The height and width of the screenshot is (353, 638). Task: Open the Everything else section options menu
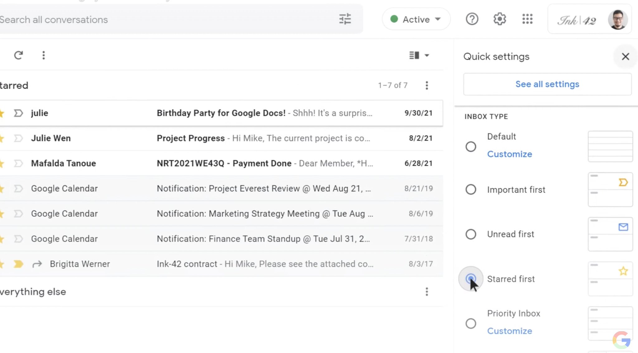pos(426,292)
